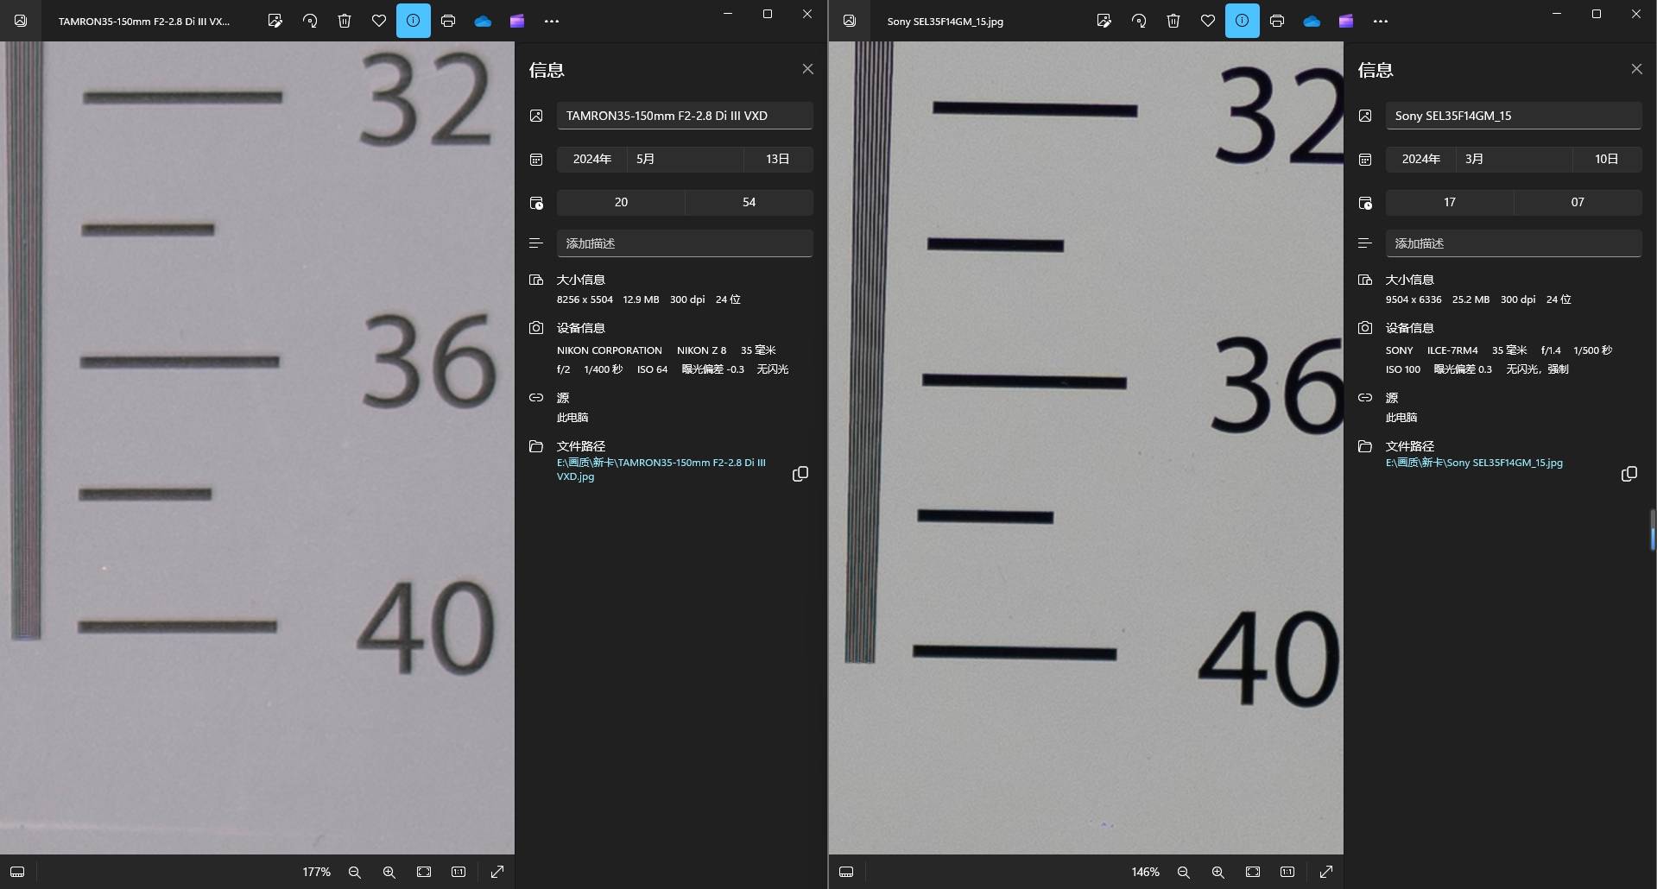Open See more menu in Sony window
1657x889 pixels.
(1380, 21)
